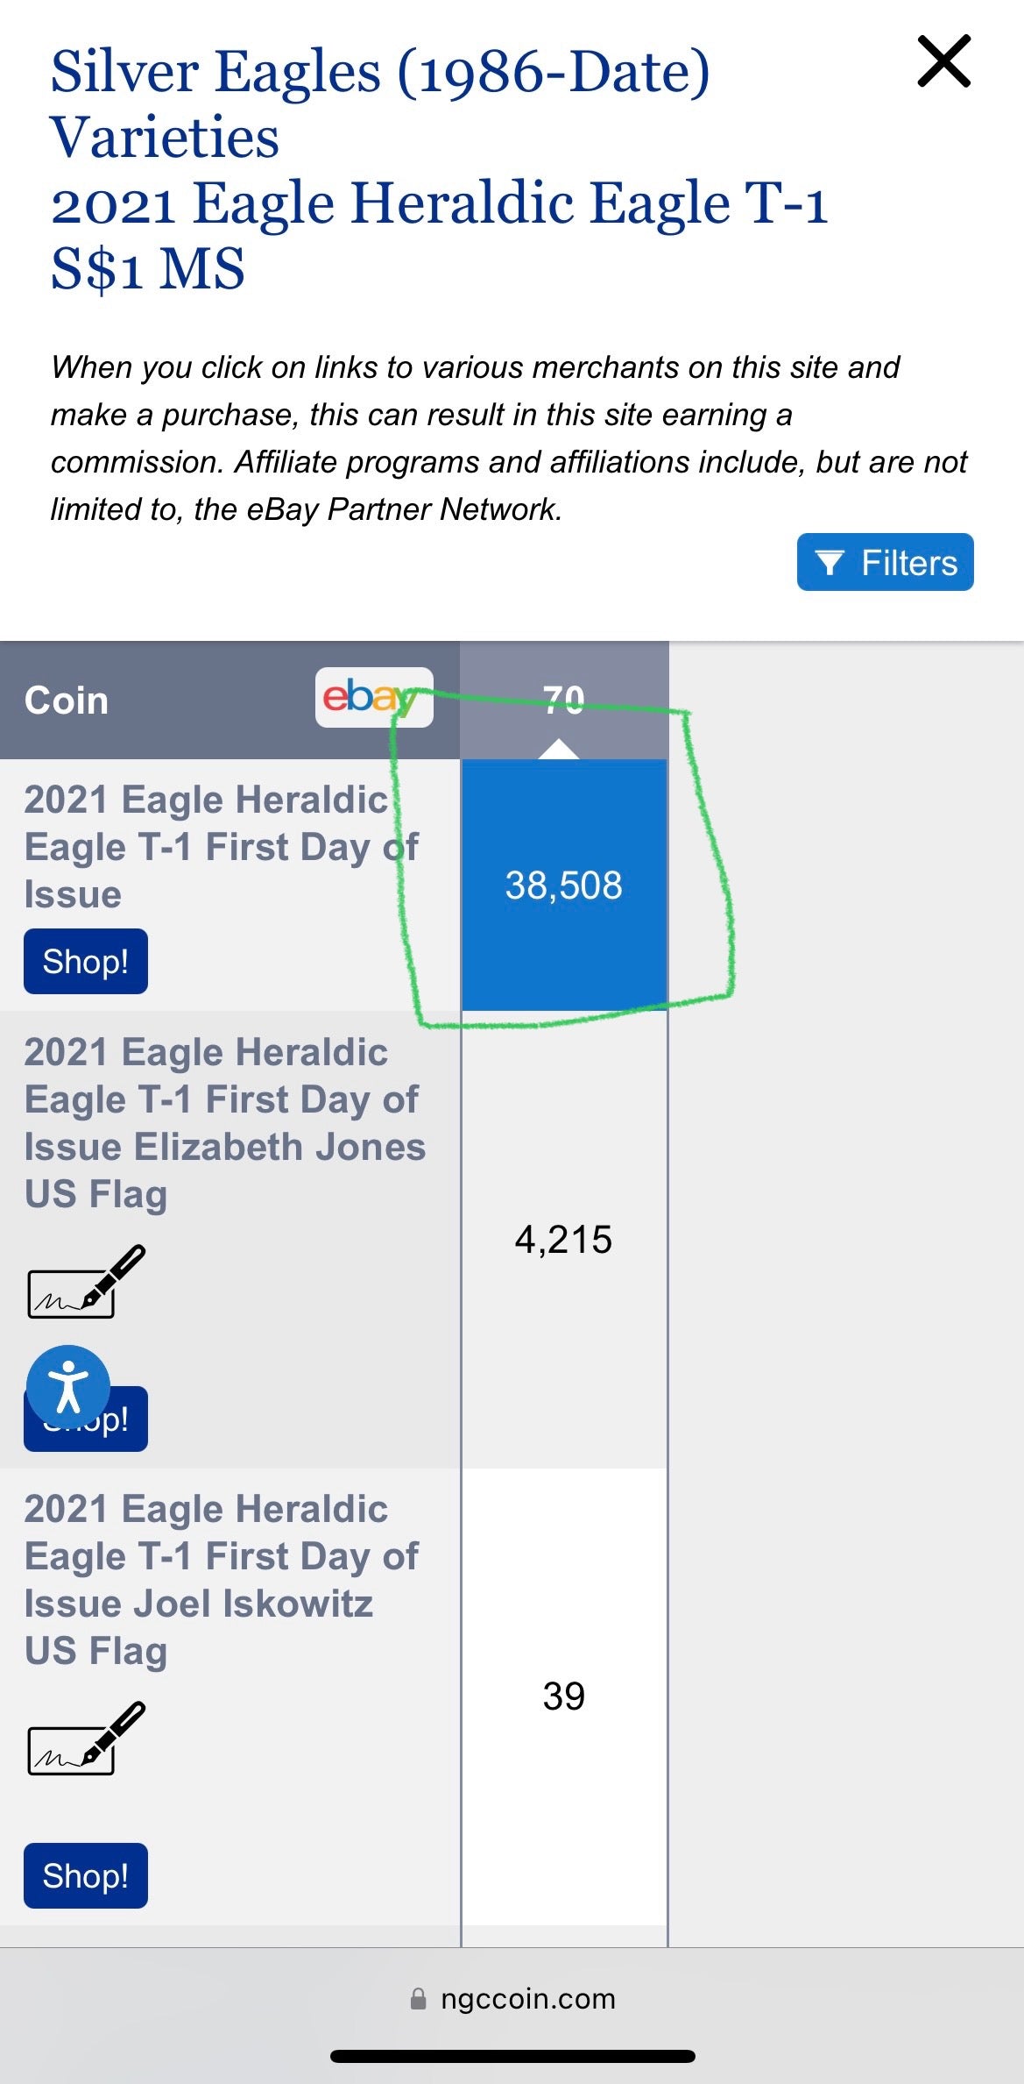Click the highlighted 38,508 population cell

(563, 885)
